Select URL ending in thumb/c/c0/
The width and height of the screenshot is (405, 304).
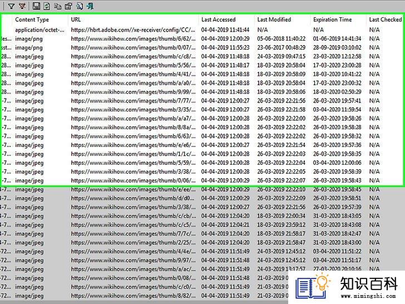pos(133,287)
